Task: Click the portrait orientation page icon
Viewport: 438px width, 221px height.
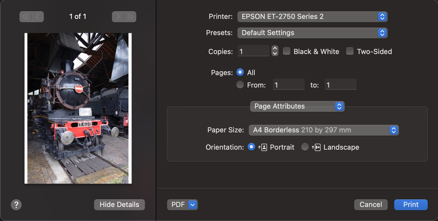Action: [263, 147]
